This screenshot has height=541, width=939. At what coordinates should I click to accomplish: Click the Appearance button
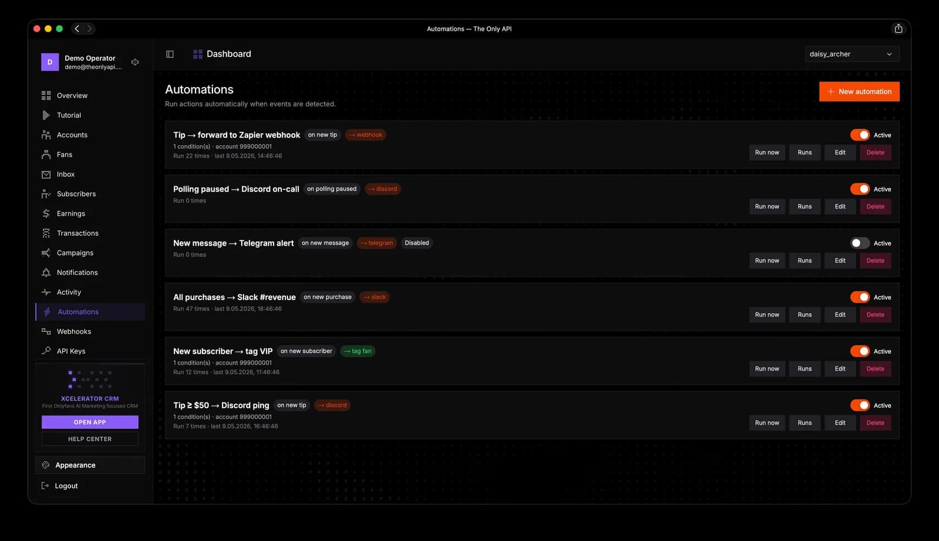point(90,465)
